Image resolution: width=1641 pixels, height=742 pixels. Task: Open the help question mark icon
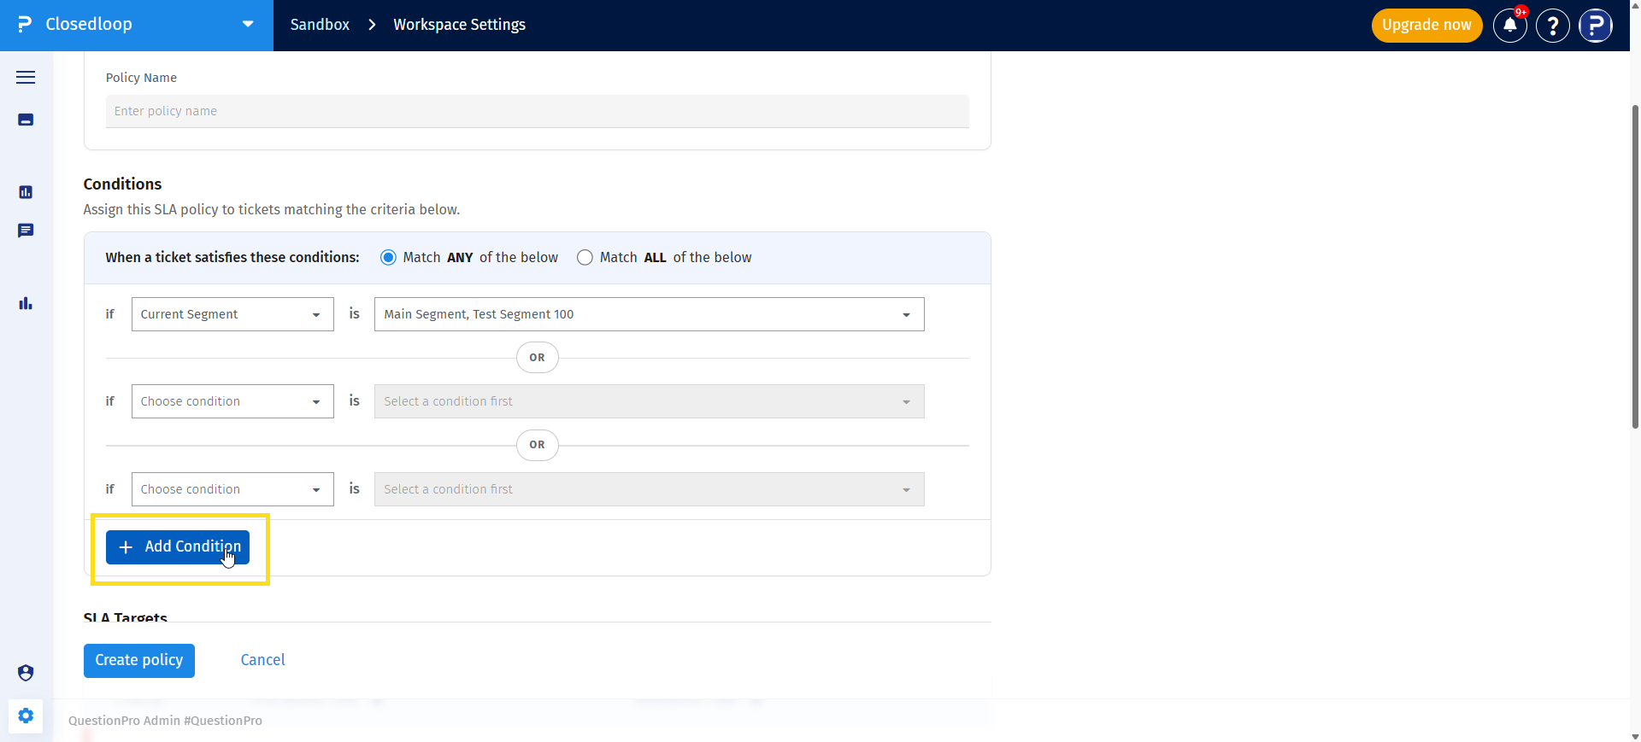[1552, 25]
